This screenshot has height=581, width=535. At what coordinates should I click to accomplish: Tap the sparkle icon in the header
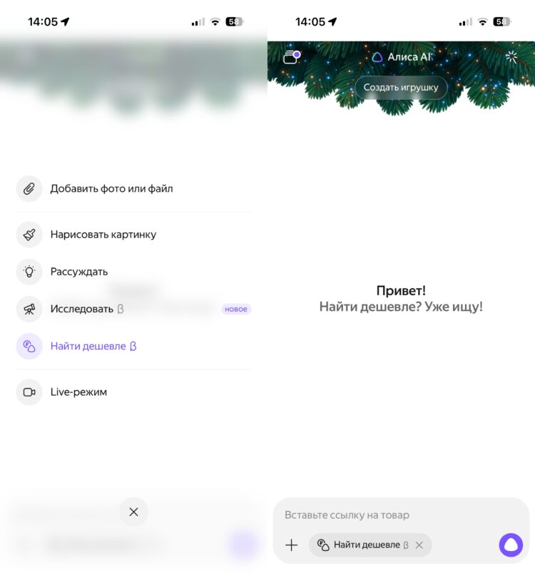pos(511,57)
